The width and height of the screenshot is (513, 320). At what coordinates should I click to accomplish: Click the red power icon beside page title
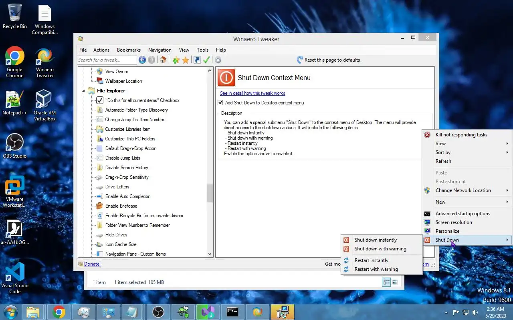(226, 78)
